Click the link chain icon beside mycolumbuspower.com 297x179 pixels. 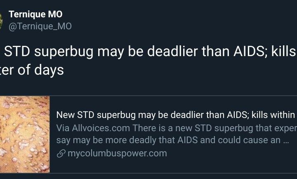(x=60, y=154)
